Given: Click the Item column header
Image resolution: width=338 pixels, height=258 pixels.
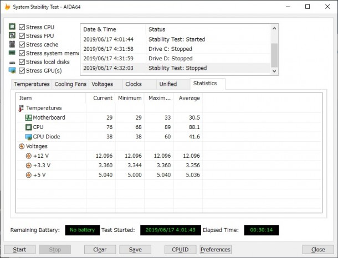Looking at the screenshot, I should coord(51,98).
